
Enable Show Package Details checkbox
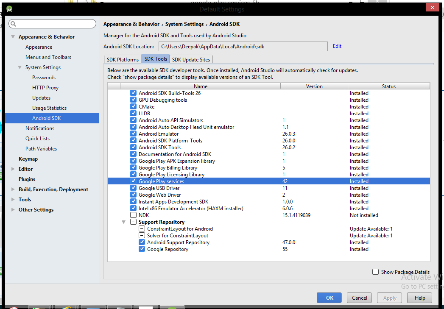point(375,272)
